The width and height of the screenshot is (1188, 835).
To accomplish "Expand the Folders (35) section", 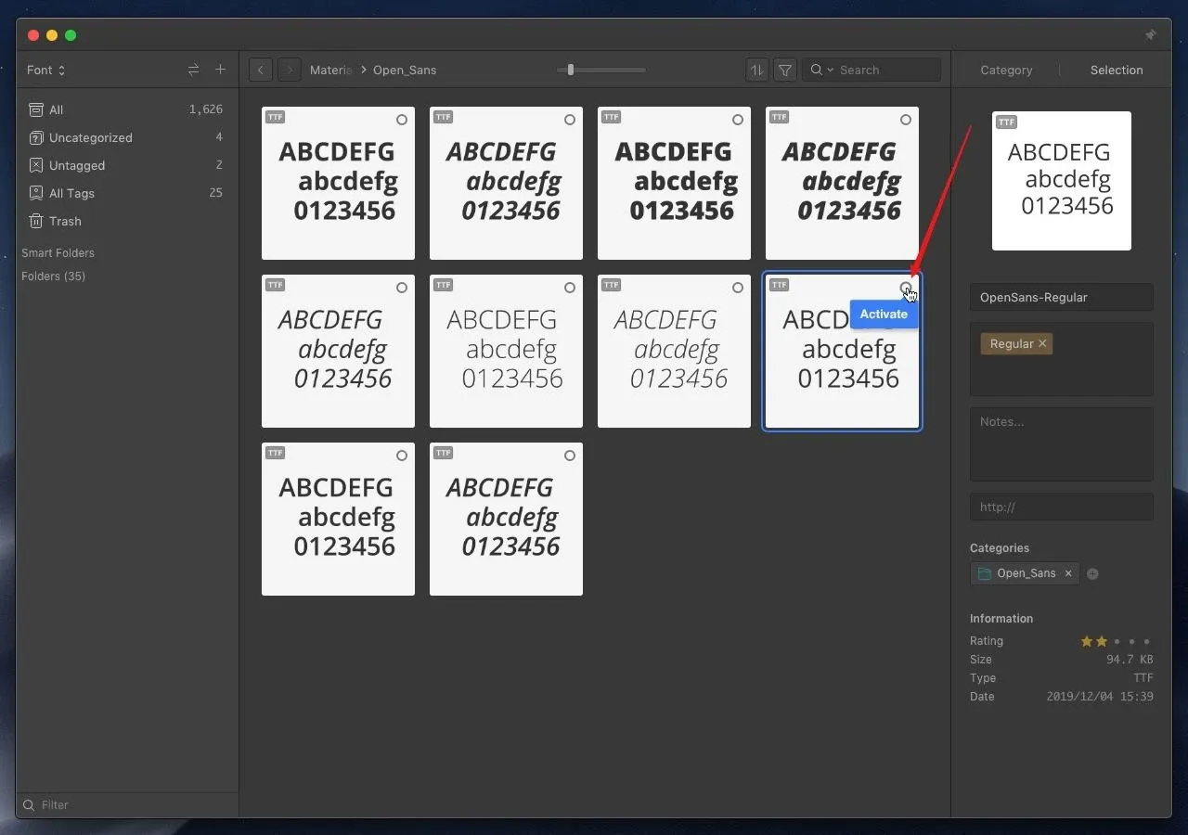I will pyautogui.click(x=53, y=276).
